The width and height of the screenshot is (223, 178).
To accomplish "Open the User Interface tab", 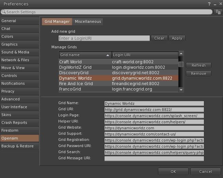I will (20, 107).
